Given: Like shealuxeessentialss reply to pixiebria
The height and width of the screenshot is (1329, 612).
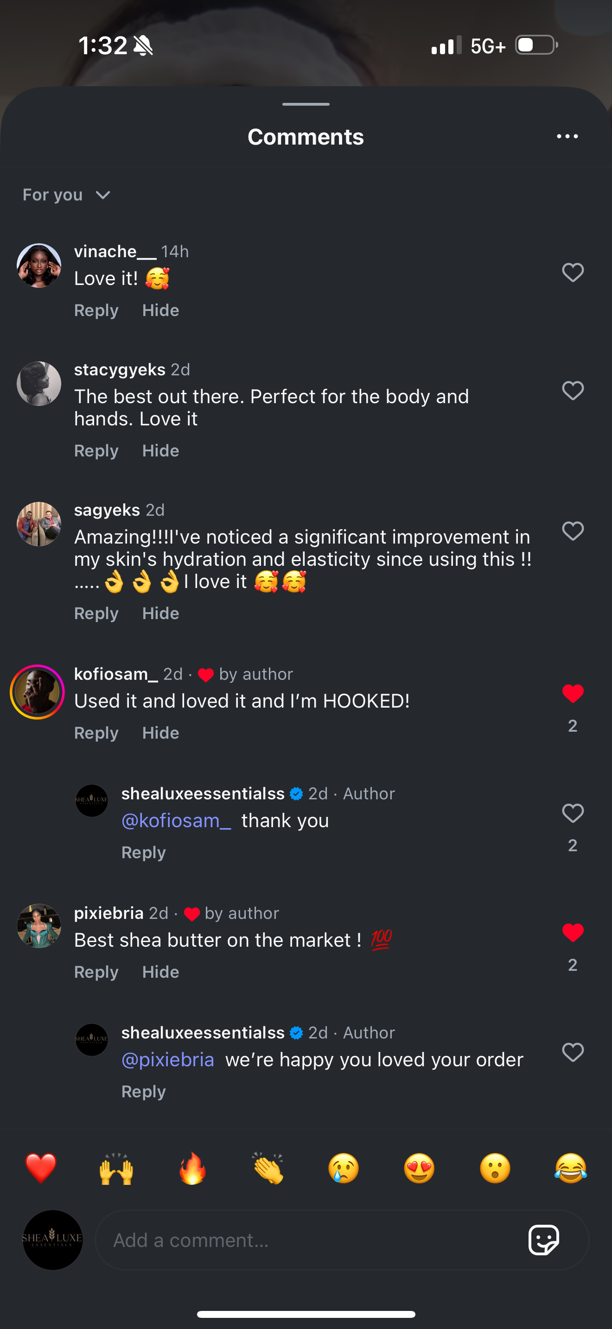Looking at the screenshot, I should coord(572,1052).
